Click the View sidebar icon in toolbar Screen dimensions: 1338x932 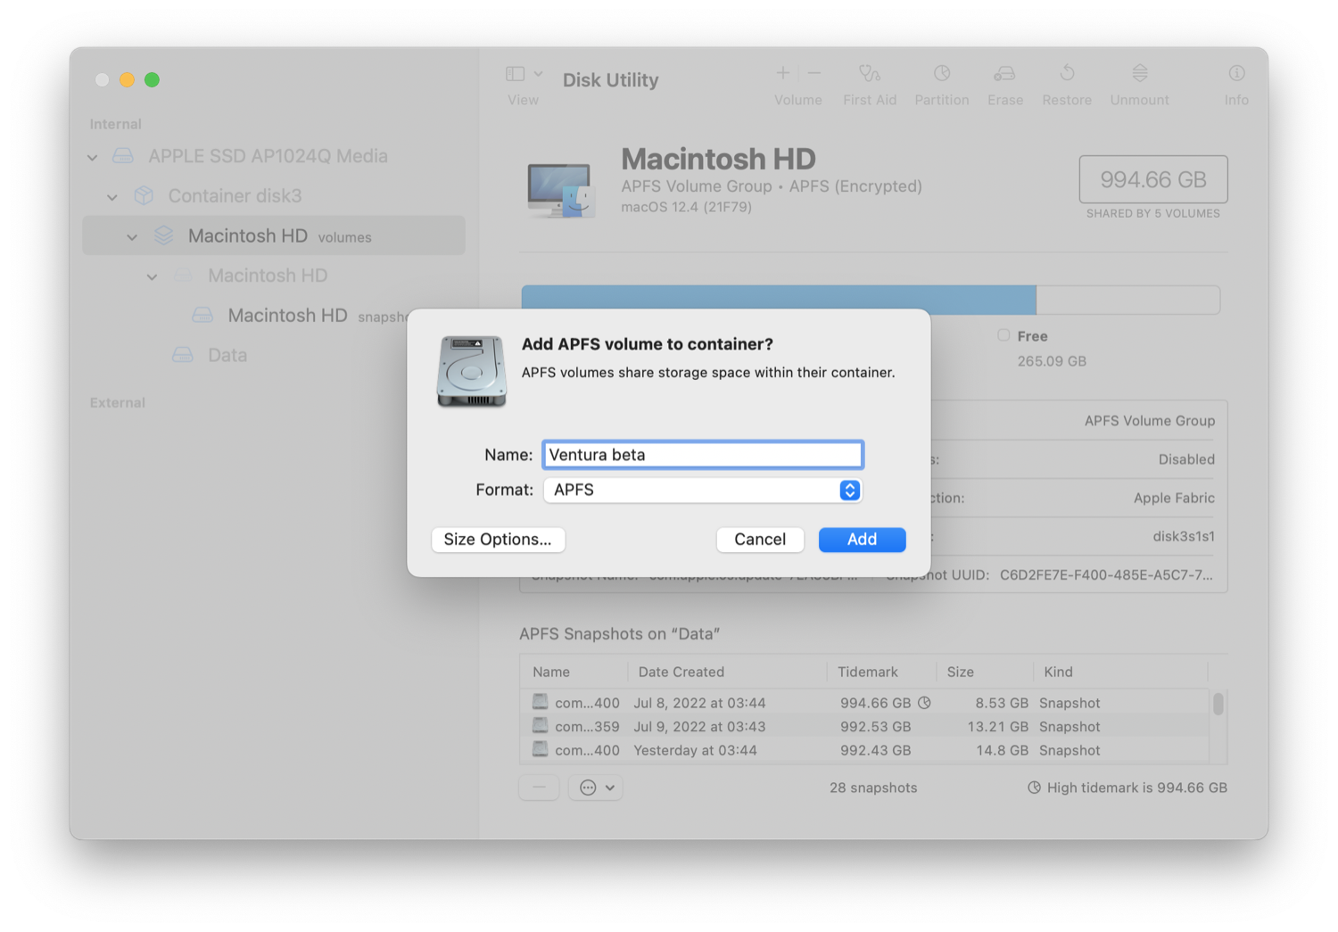point(515,74)
